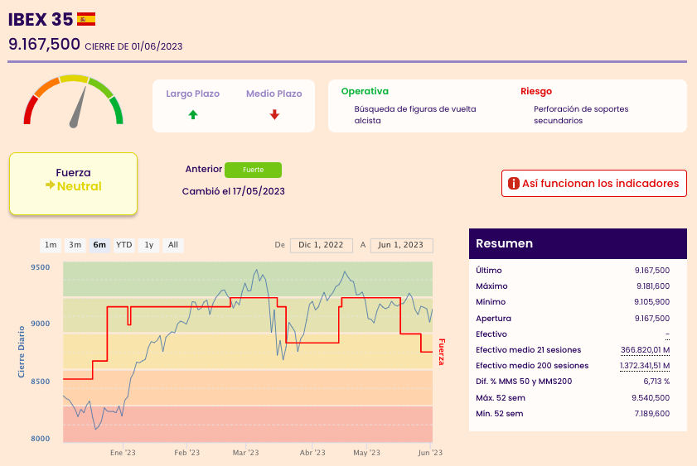The height and width of the screenshot is (466, 697).
Task: Click the Operativa heading
Action: 365,91
